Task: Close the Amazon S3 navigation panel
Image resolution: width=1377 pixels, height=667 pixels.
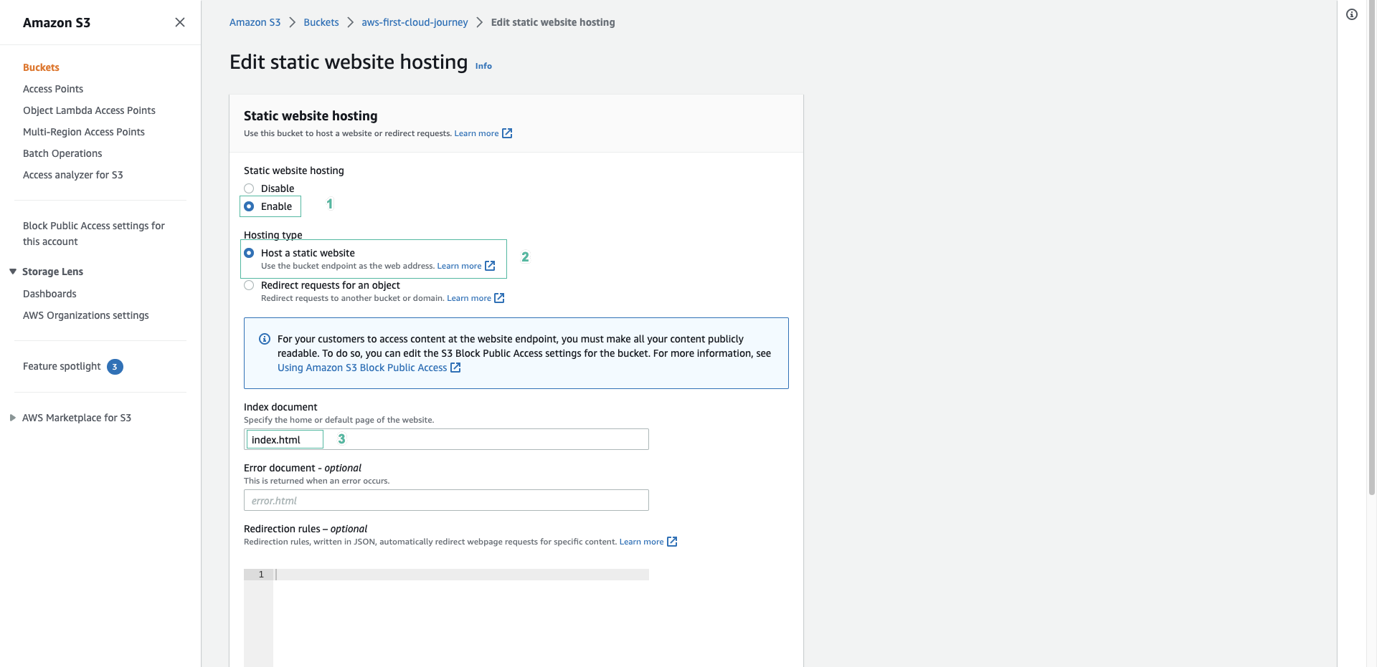Action: (180, 22)
